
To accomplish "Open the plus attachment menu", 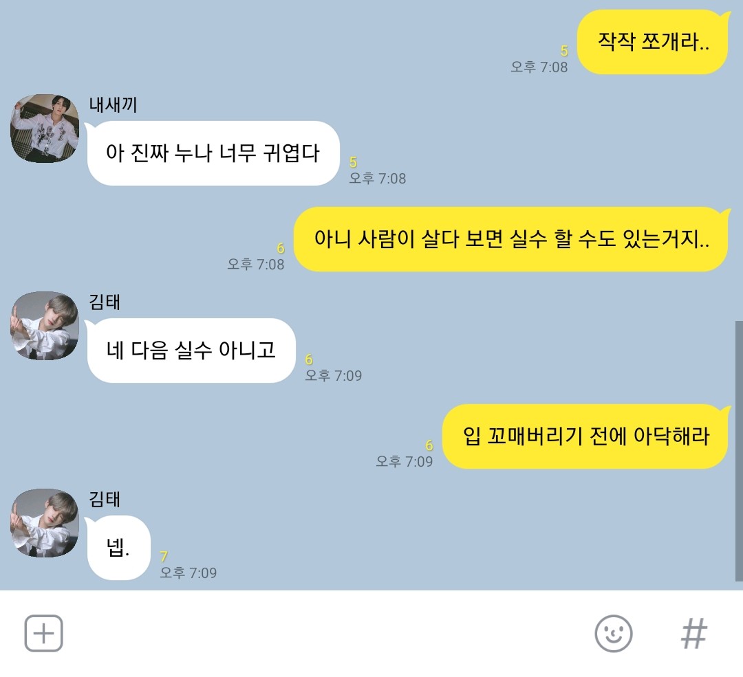I will coord(43,633).
